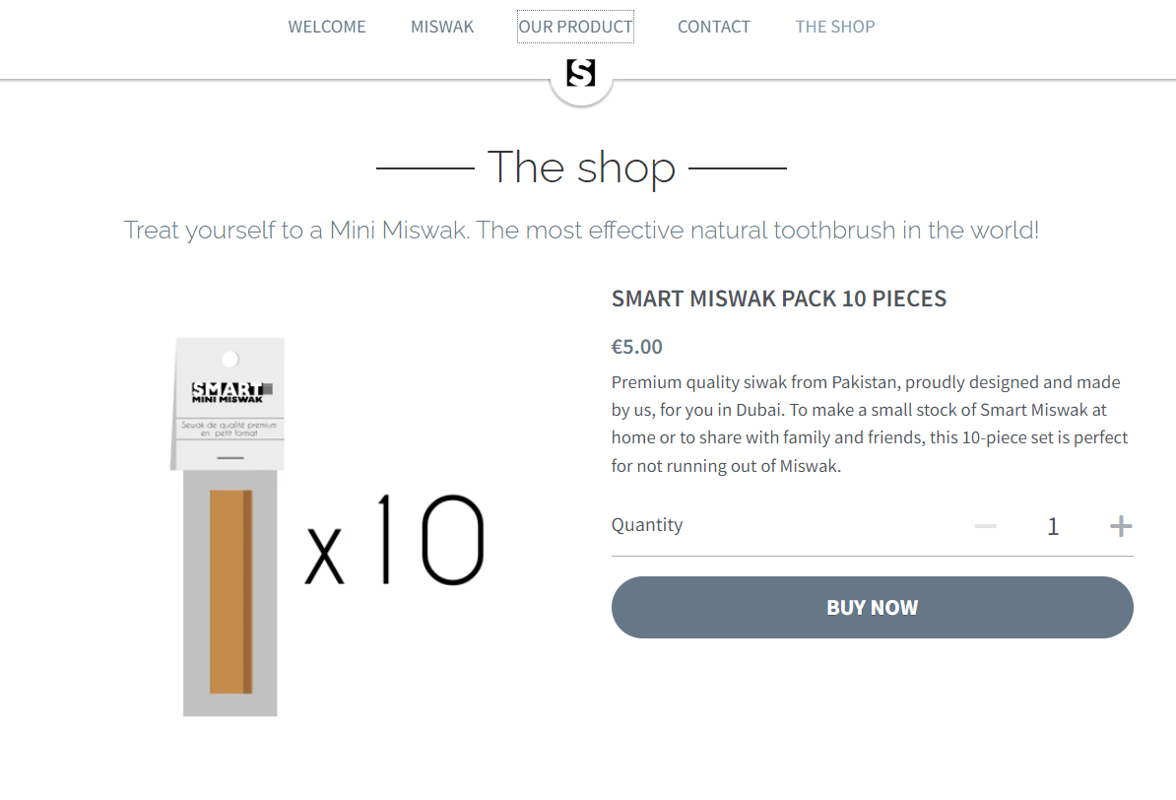Viewport: 1176px width, 800px height.
Task: Select OUR PRODUCT in the navigation bar
Action: 575,27
